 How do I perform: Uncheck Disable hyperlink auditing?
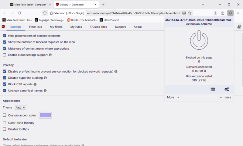pyautogui.click(x=4, y=78)
